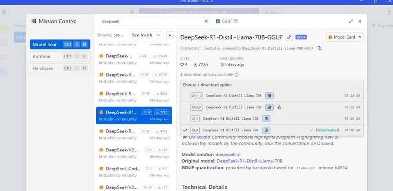Select the Q6_K download option tag
Screen dimensions: 393x191
pyautogui.click(x=195, y=119)
